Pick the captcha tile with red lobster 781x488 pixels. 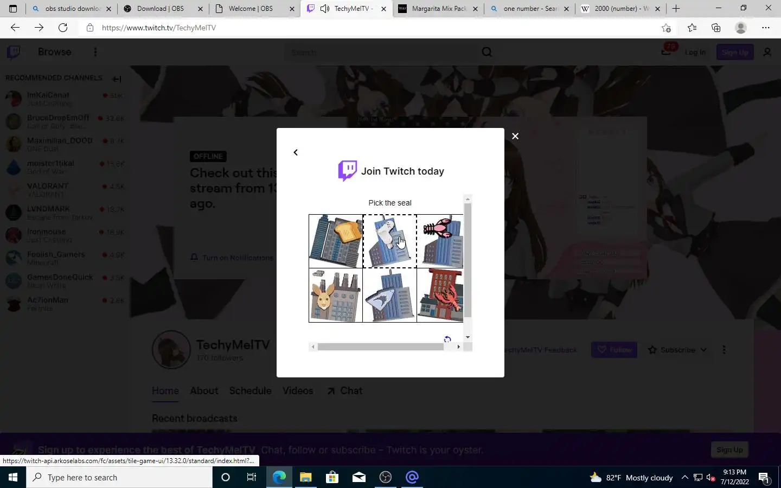pos(440,296)
